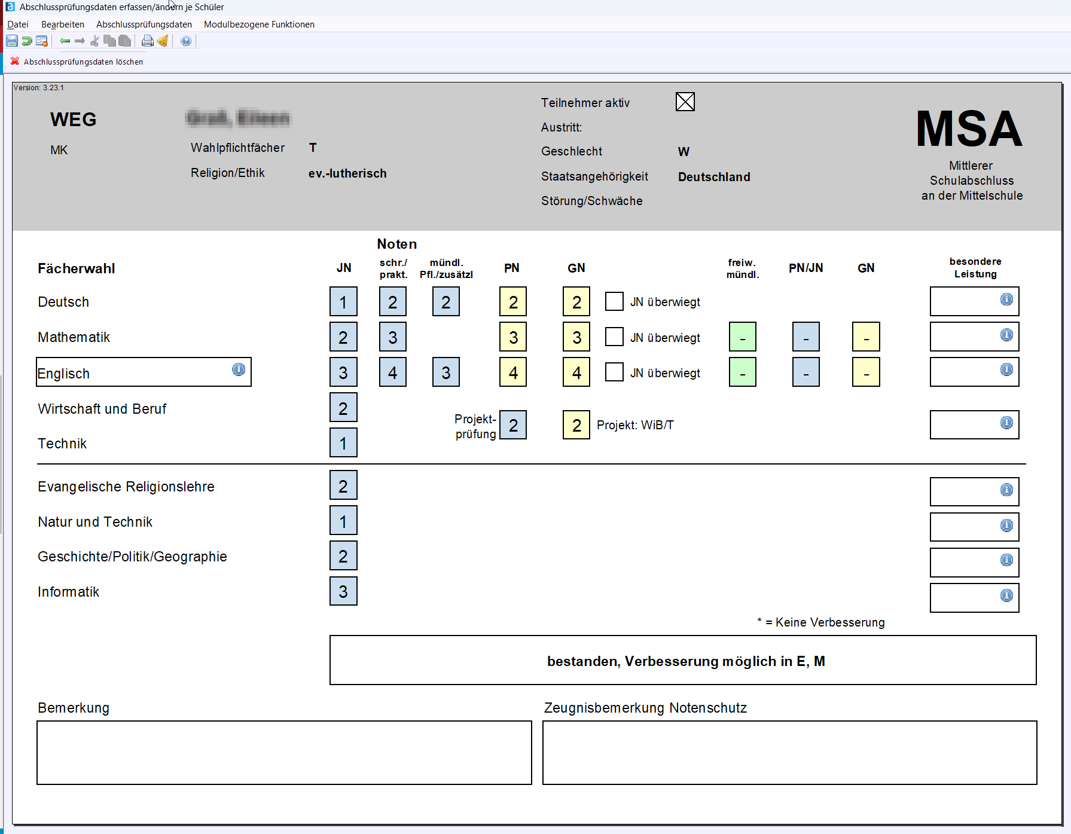The image size is (1071, 834).
Task: Click the scissors cut icon
Action: click(x=94, y=41)
